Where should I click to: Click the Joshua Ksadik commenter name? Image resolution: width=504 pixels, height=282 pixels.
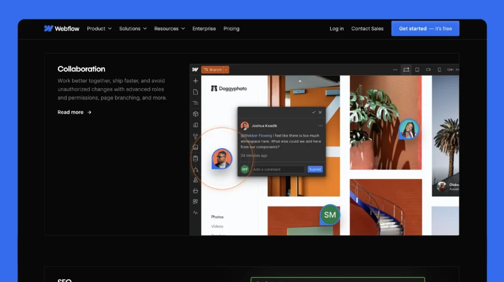(264, 126)
